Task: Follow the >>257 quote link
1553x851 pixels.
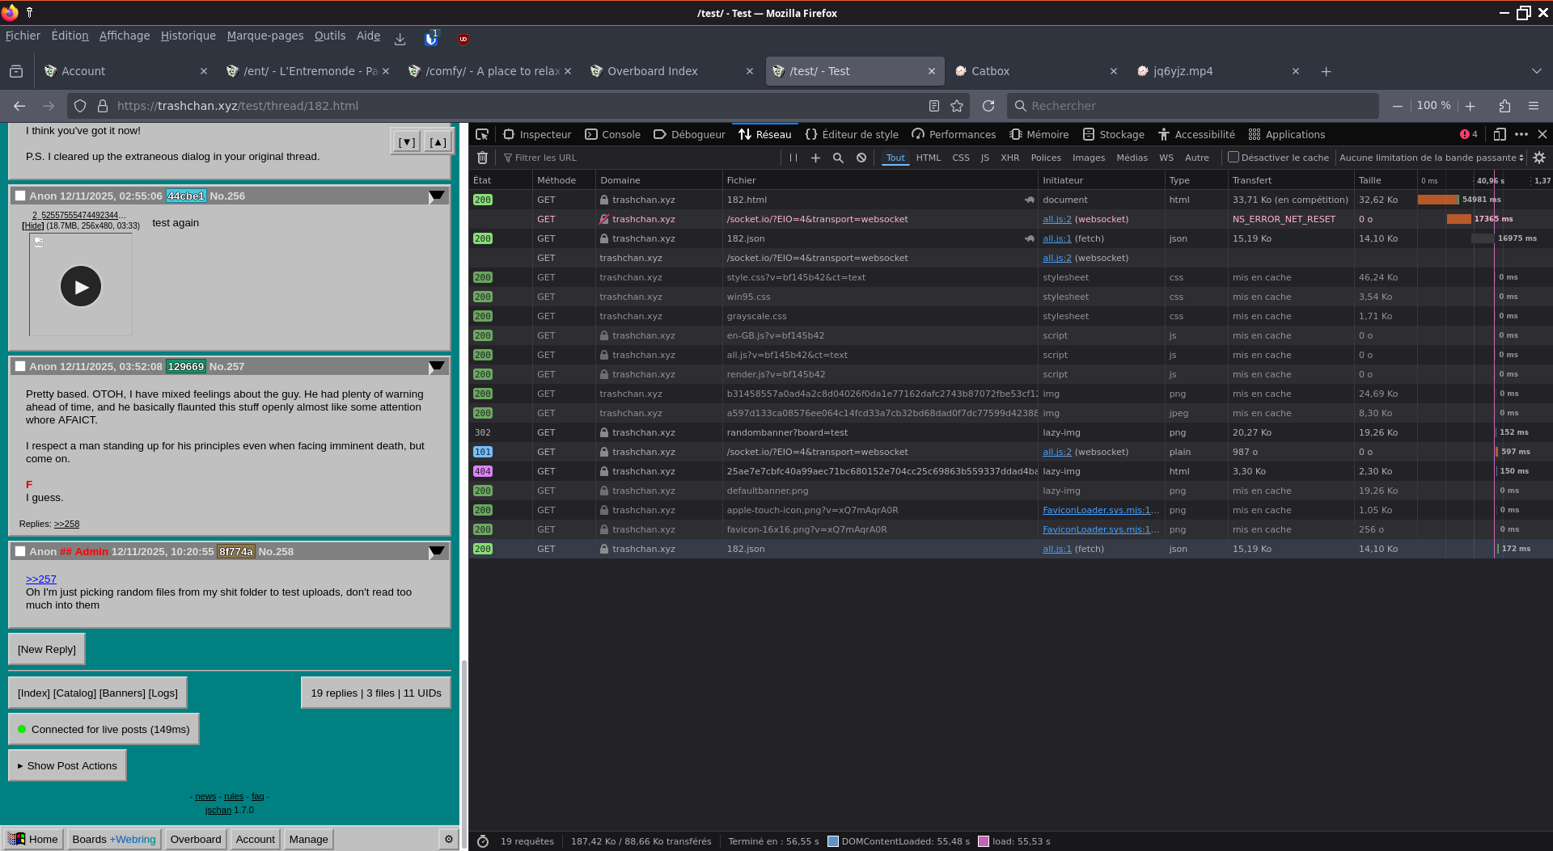Action: click(x=40, y=579)
